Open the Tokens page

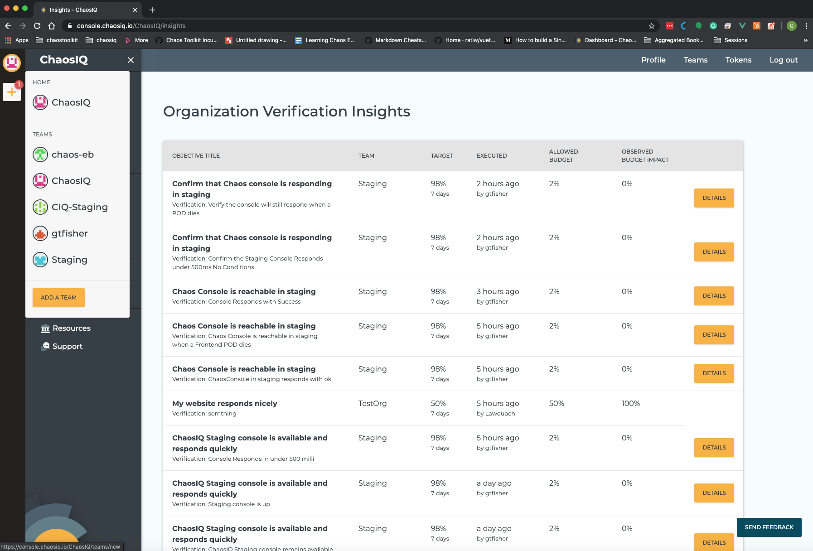pyautogui.click(x=738, y=60)
